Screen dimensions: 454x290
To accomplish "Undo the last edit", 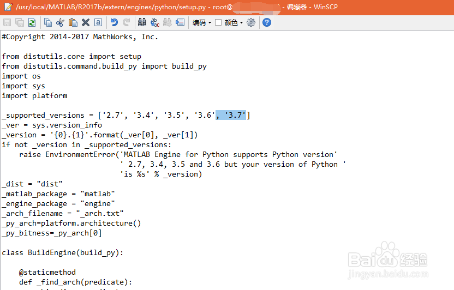I will 114,22.
